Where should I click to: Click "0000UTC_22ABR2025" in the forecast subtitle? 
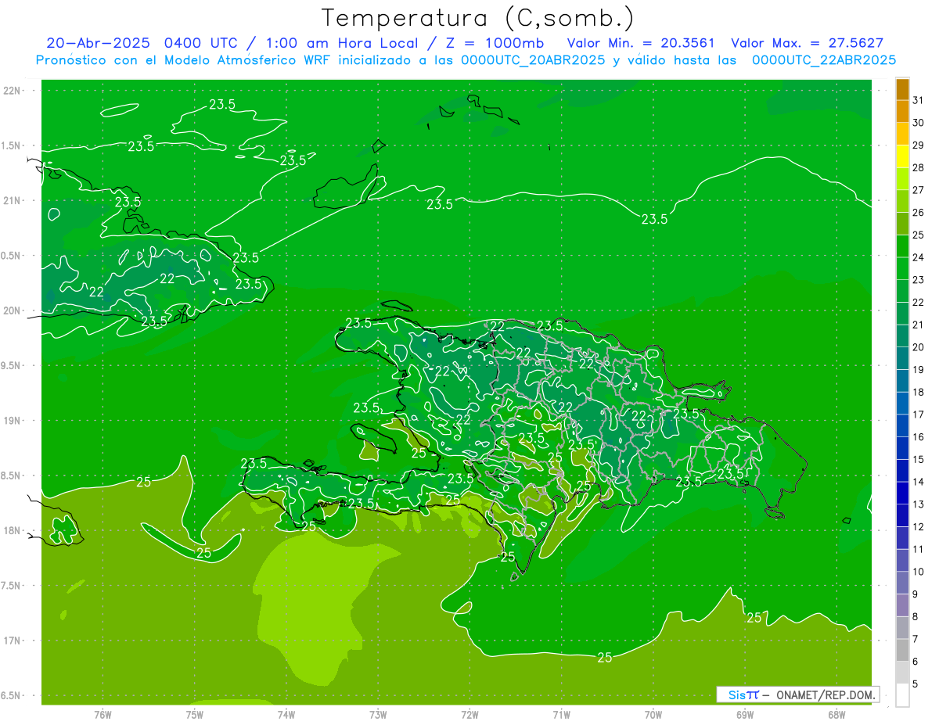point(824,60)
